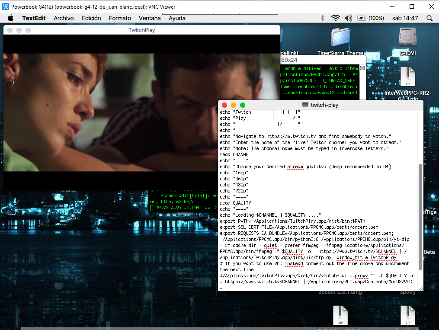Image resolution: width=439 pixels, height=330 pixels.
Task: Close the twitch-play window (red button)
Action: pos(224,105)
